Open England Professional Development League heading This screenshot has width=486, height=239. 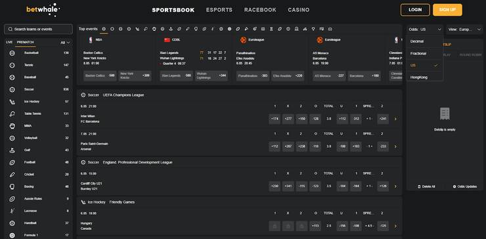point(138,162)
